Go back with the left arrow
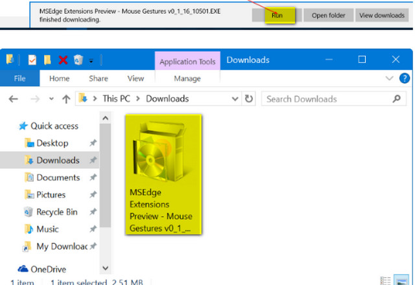This screenshot has width=415, height=285. tap(13, 99)
